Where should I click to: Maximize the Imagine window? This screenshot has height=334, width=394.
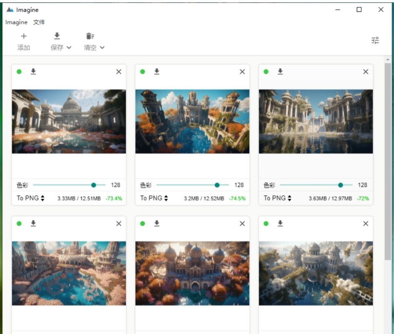click(x=359, y=10)
